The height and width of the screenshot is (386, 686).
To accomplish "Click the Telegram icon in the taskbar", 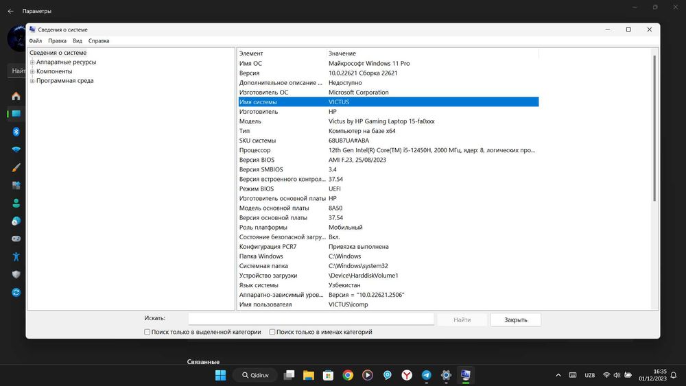I will pos(426,375).
